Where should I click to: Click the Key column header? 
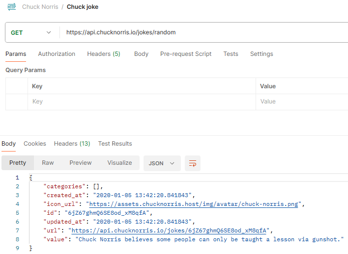pos(37,86)
